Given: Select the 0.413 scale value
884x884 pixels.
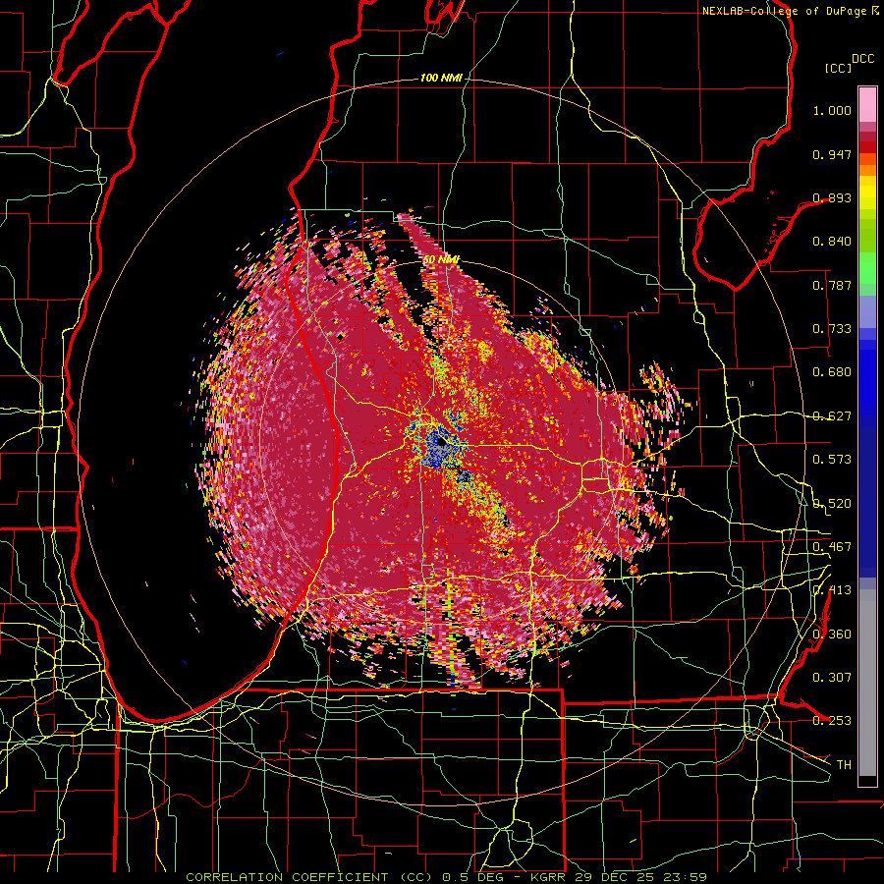Looking at the screenshot, I should 832,590.
